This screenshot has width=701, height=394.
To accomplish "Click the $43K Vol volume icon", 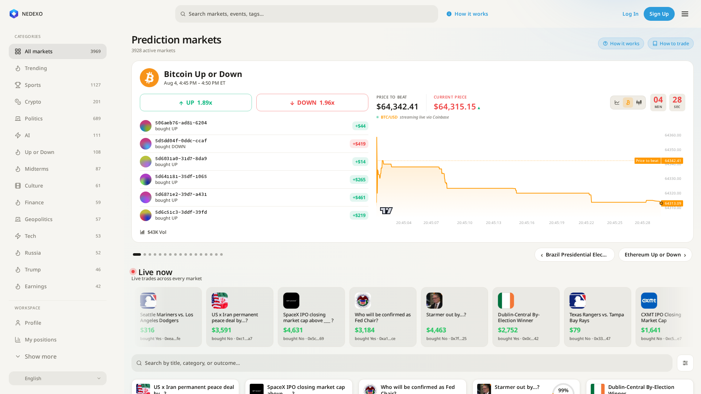I will [x=142, y=232].
